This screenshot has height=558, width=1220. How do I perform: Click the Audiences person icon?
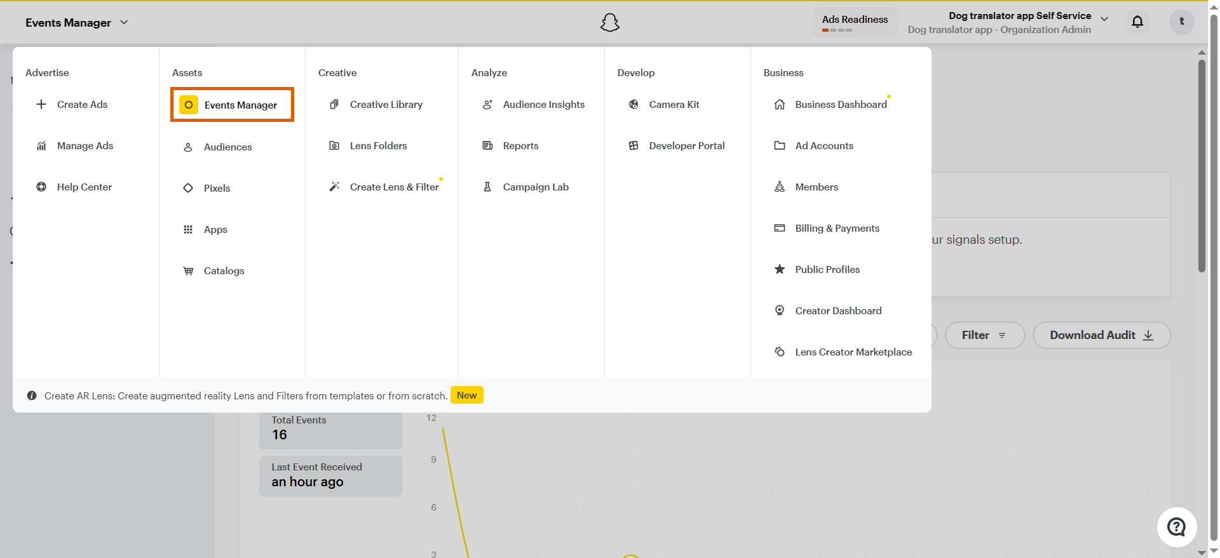pos(188,147)
